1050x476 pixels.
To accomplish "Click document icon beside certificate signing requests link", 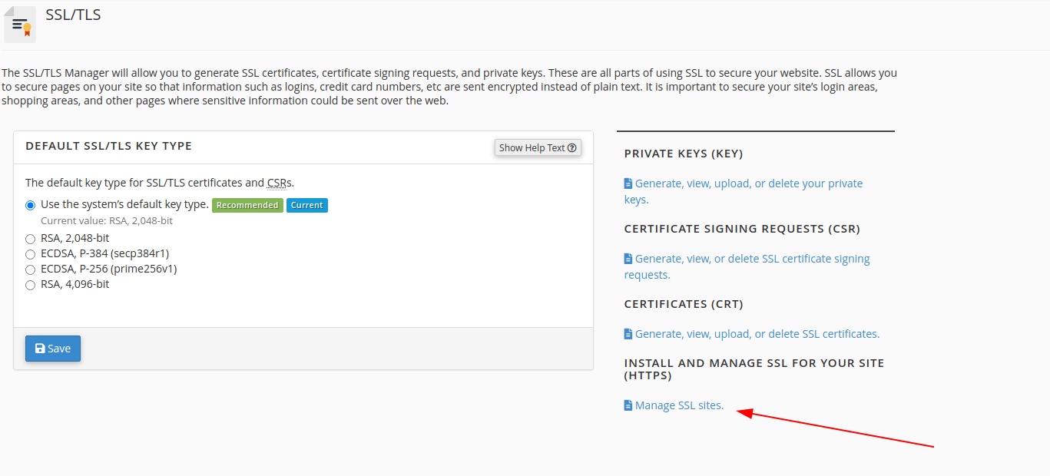I will pyautogui.click(x=628, y=259).
